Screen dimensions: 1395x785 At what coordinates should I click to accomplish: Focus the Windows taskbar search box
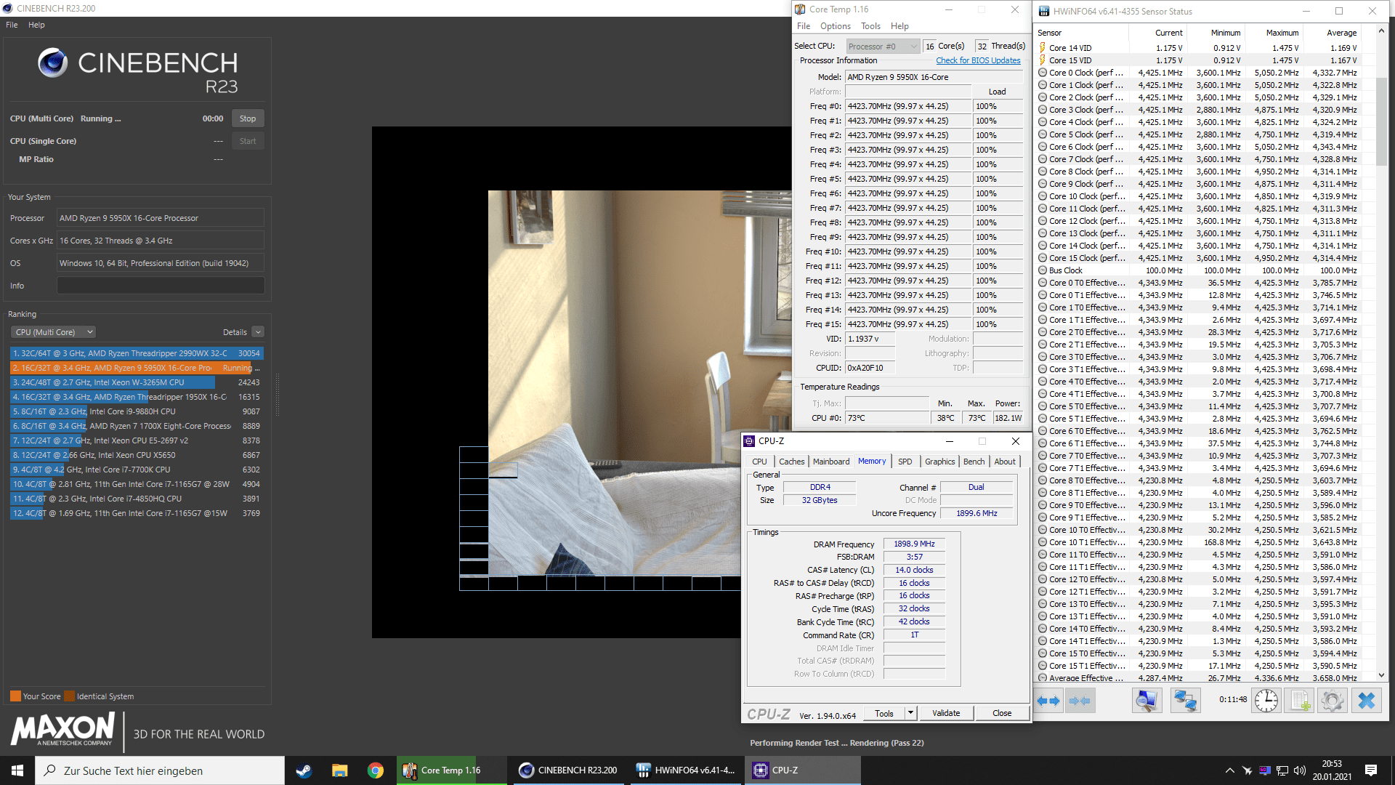160,770
